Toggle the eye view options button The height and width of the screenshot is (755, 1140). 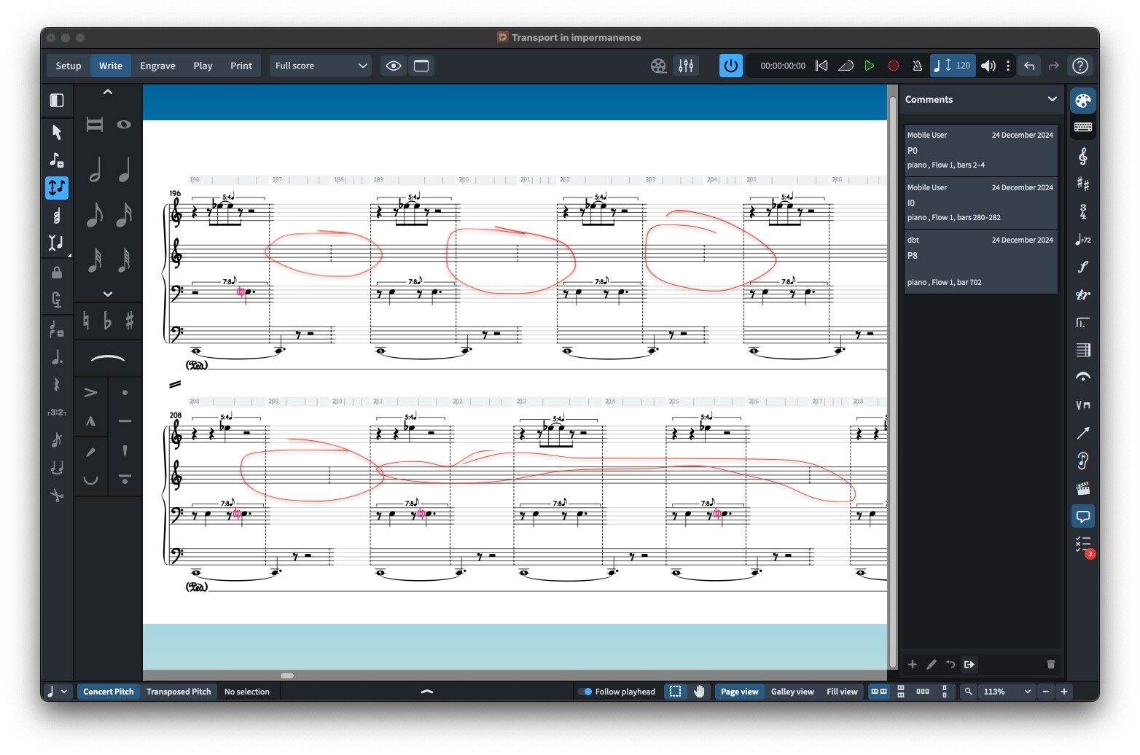tap(394, 66)
